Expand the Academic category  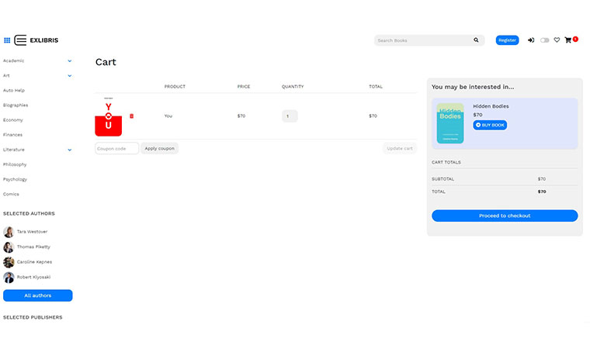coord(69,60)
